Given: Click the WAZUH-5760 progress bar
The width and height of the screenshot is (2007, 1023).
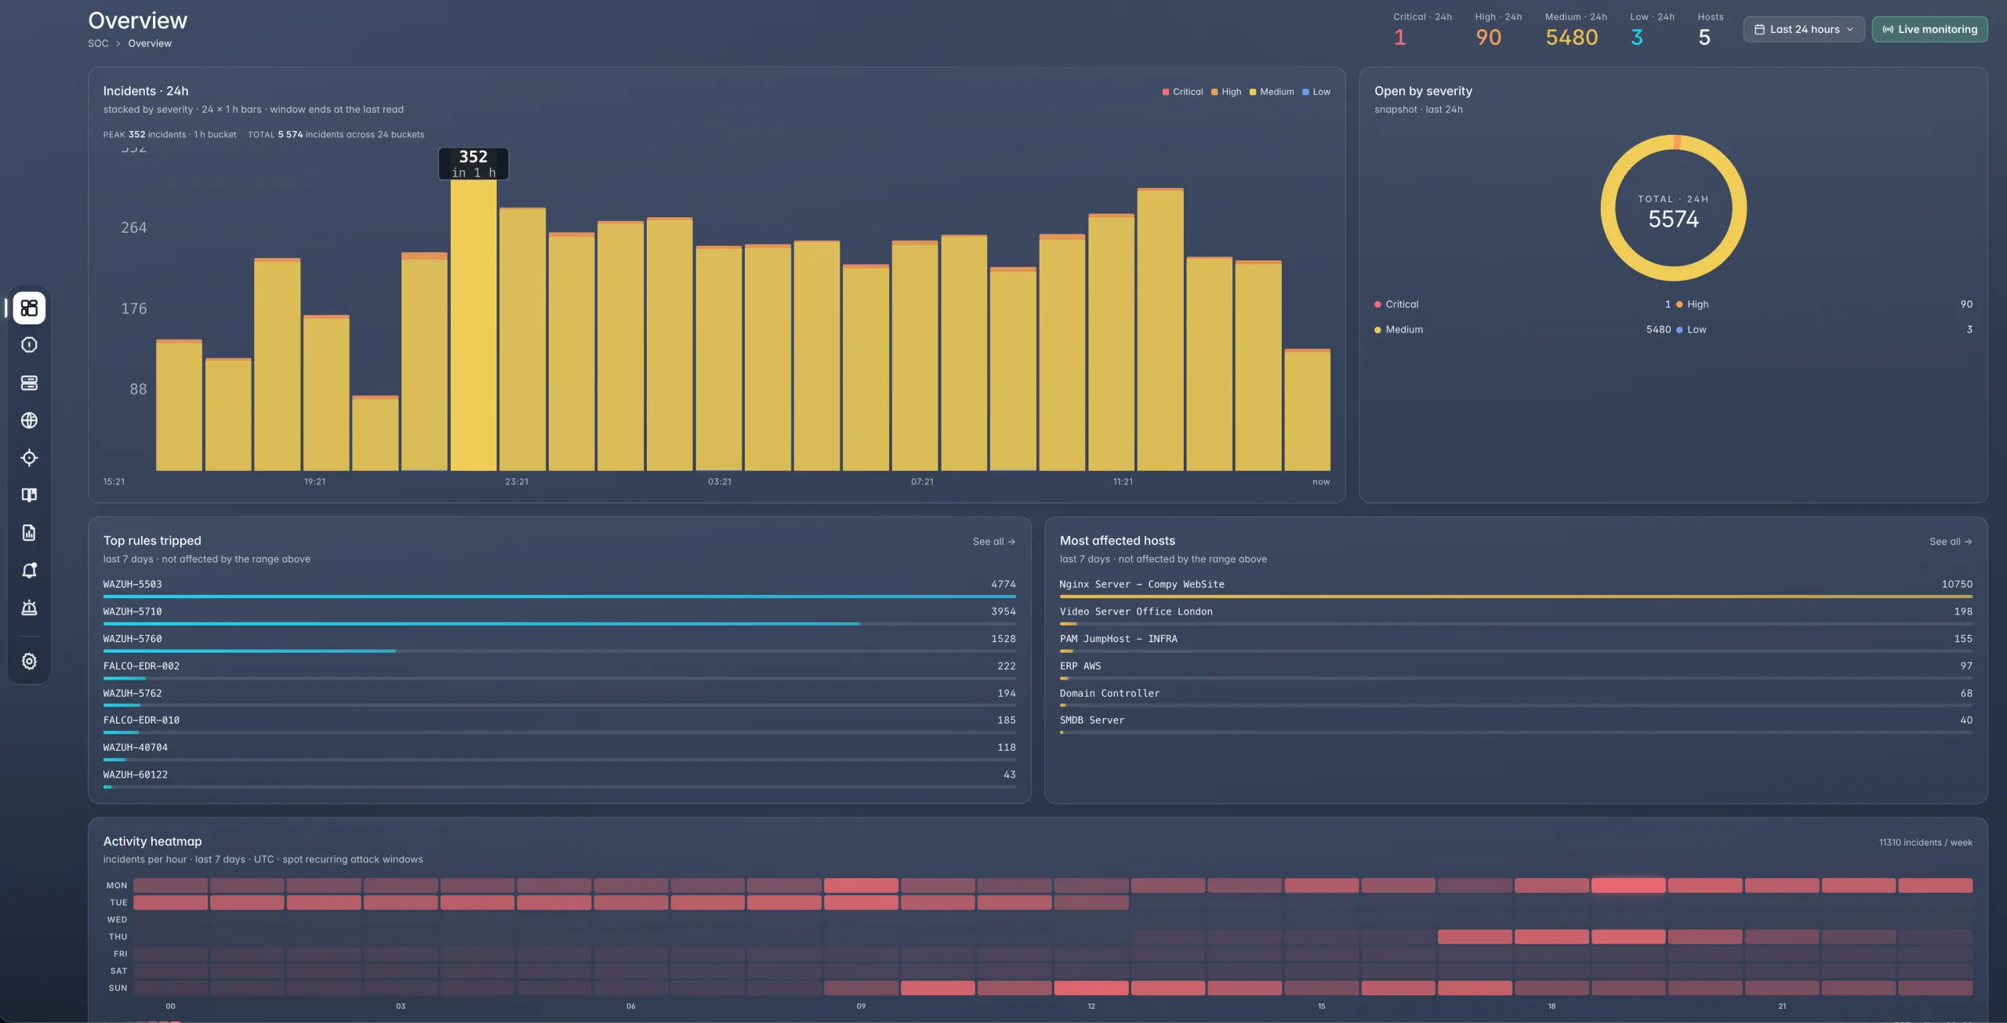Looking at the screenshot, I should 559,651.
